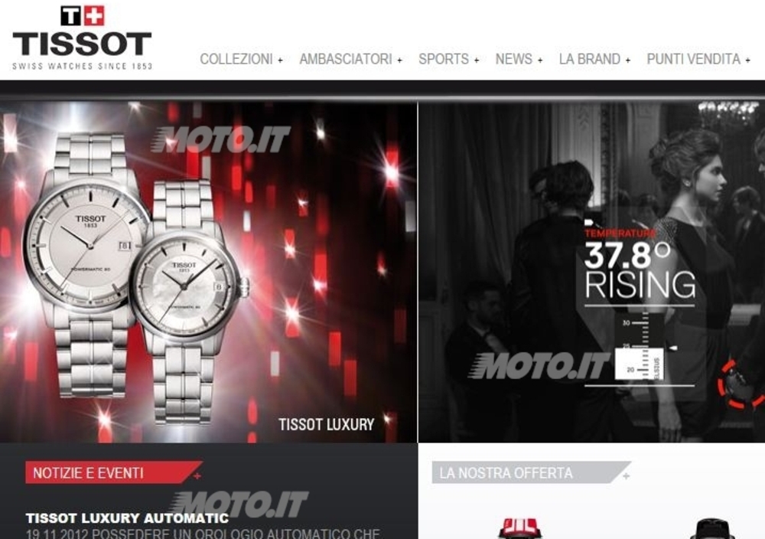Viewport: 765px width, 539px height.
Task: Click the Tissot logo in header
Action: point(82,38)
